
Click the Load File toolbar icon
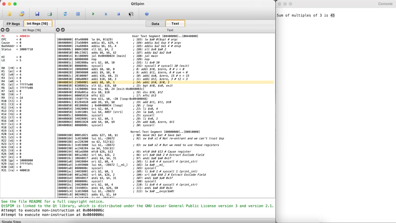pyautogui.click(x=9, y=14)
